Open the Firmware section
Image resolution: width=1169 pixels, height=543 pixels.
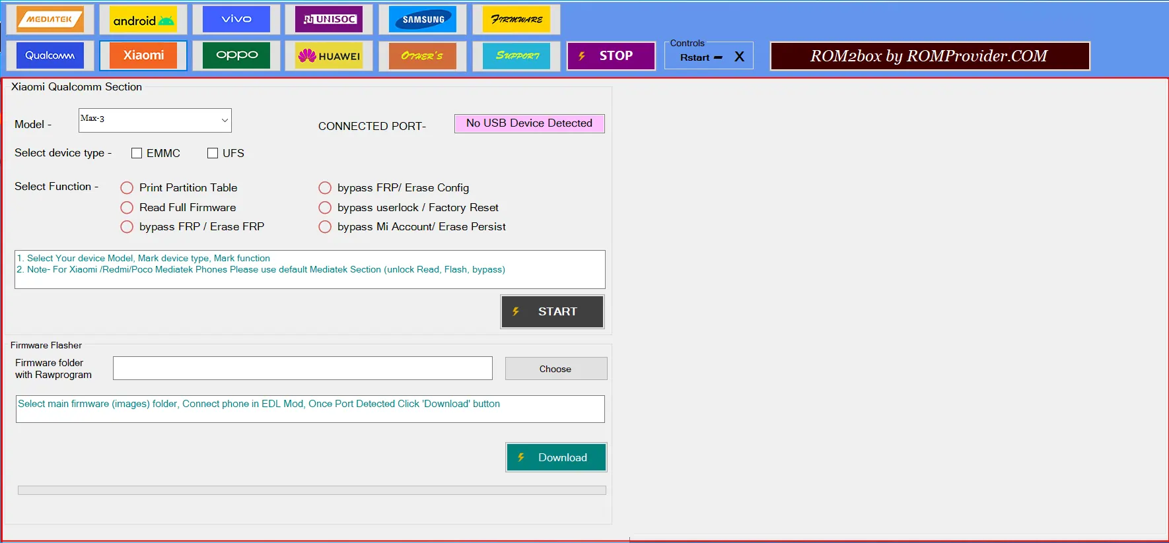(516, 20)
